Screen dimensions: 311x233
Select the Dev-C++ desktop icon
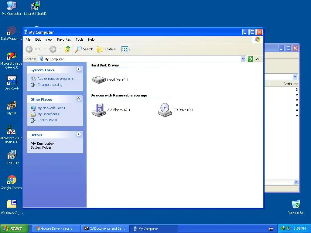12,83
